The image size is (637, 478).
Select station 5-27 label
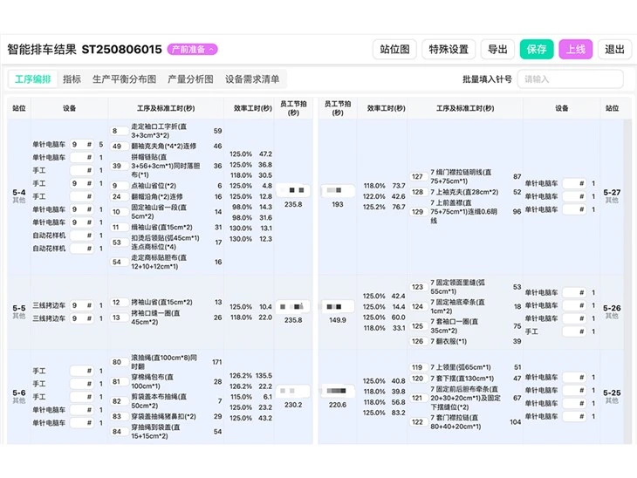[612, 193]
